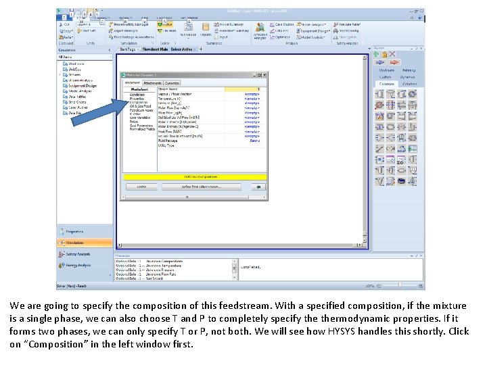Click the Pressure Relief ribbon button
487x365 pixels.
click(346, 24)
